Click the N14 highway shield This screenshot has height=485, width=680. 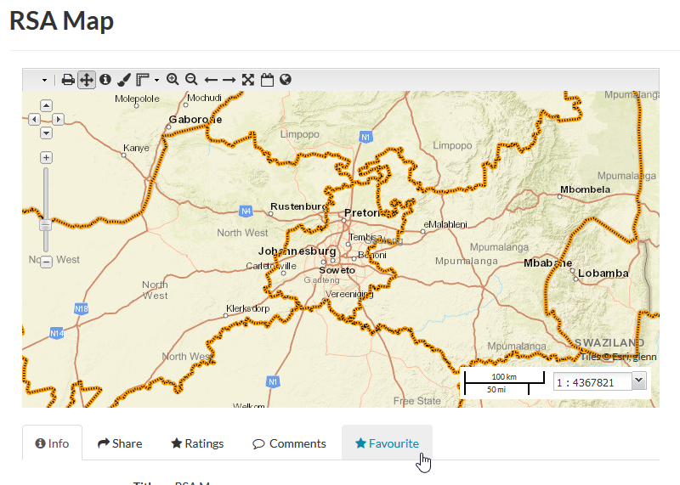[x=57, y=333]
